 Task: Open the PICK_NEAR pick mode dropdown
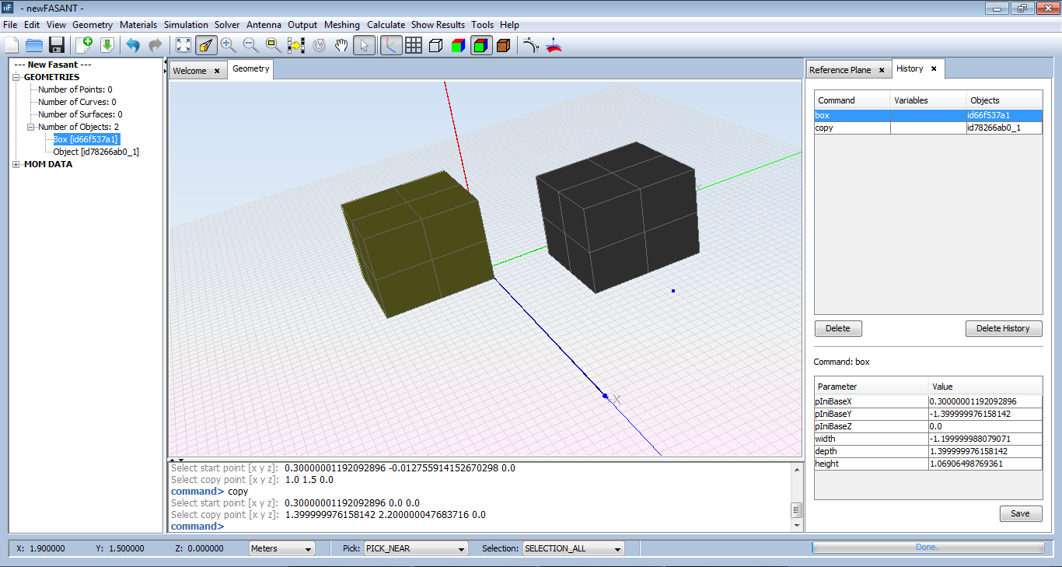416,548
